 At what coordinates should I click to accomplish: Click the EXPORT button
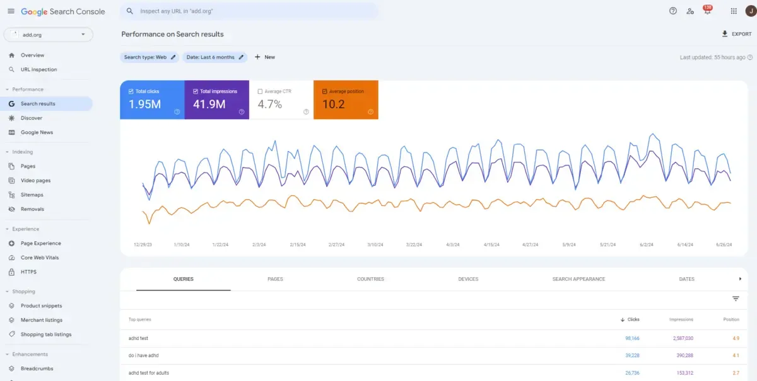tap(736, 33)
